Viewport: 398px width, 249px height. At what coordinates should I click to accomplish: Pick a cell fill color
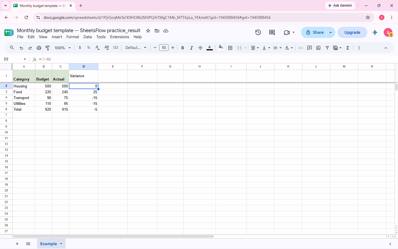pyautogui.click(x=221, y=48)
